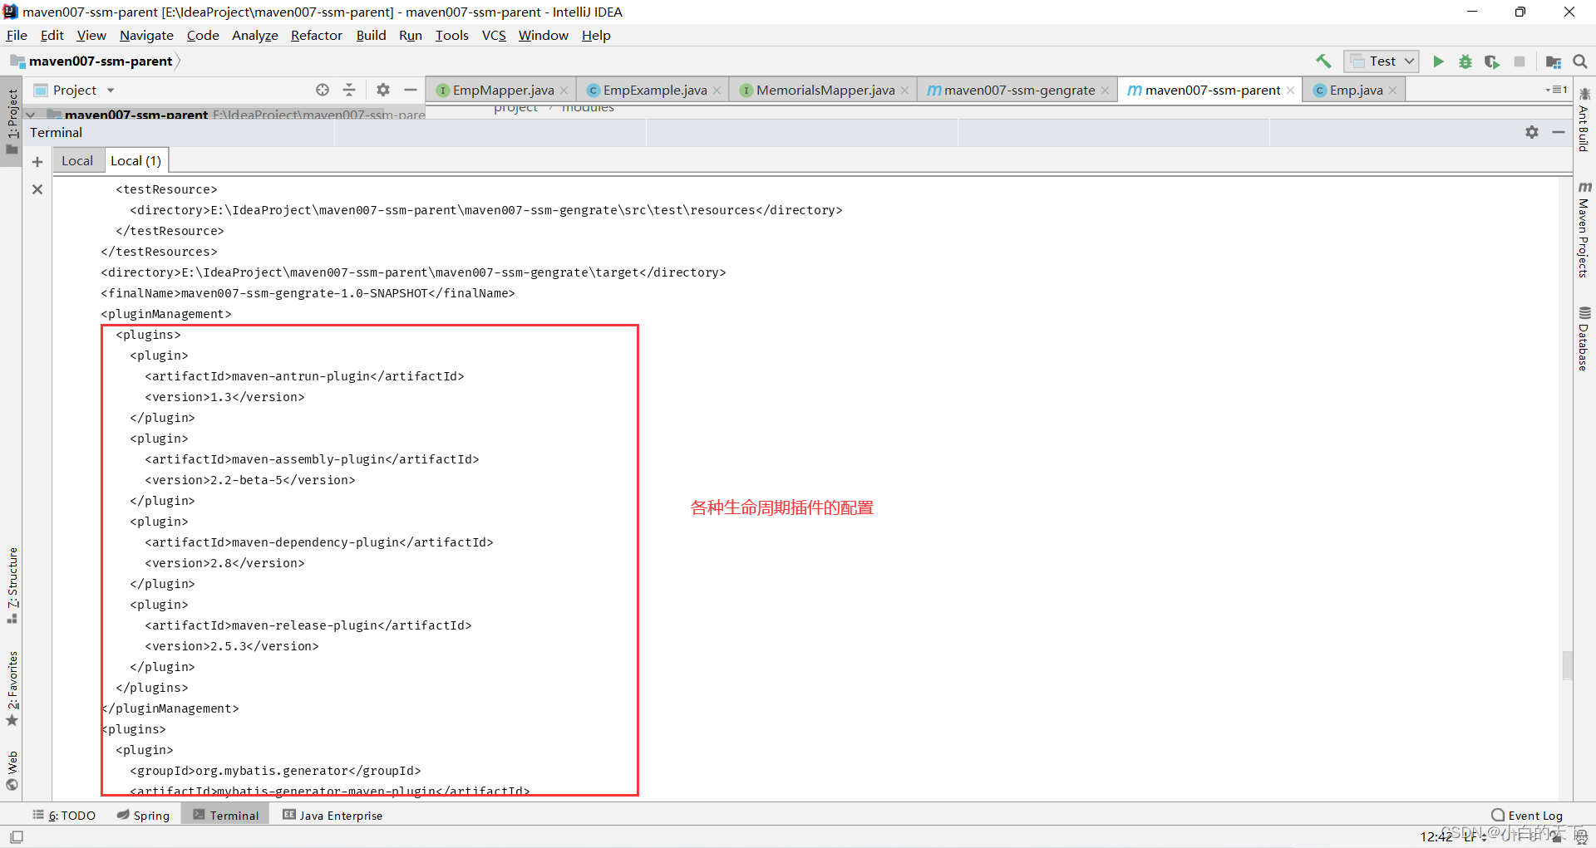
Task: Toggle tool window bars icon in status bar
Action: (17, 836)
